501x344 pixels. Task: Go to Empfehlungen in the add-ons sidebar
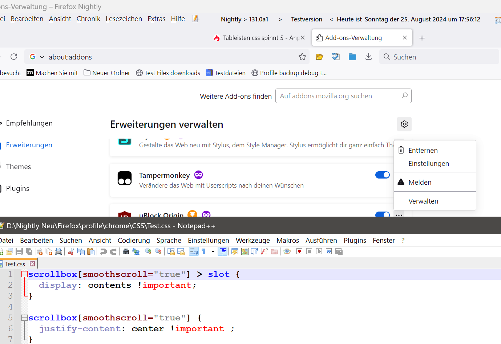coord(29,123)
